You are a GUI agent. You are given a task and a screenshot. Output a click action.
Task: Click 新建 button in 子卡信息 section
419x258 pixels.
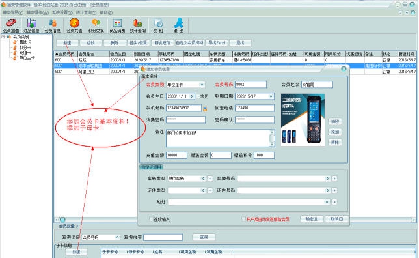76,252
